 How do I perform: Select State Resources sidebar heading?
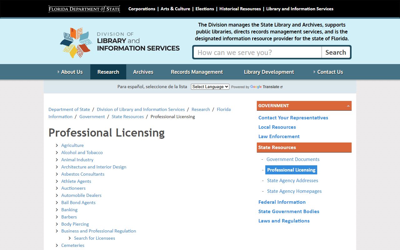pos(304,147)
